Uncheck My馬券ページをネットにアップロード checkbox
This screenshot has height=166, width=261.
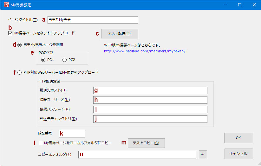(10, 33)
